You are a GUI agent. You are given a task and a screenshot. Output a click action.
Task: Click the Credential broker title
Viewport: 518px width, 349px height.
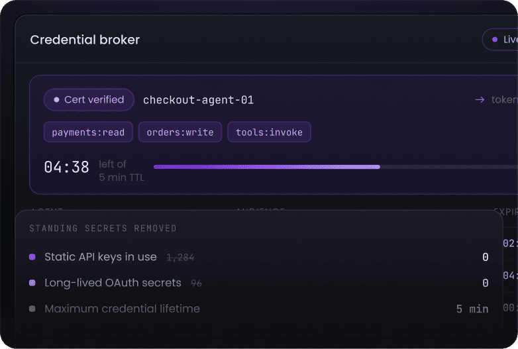pos(85,40)
